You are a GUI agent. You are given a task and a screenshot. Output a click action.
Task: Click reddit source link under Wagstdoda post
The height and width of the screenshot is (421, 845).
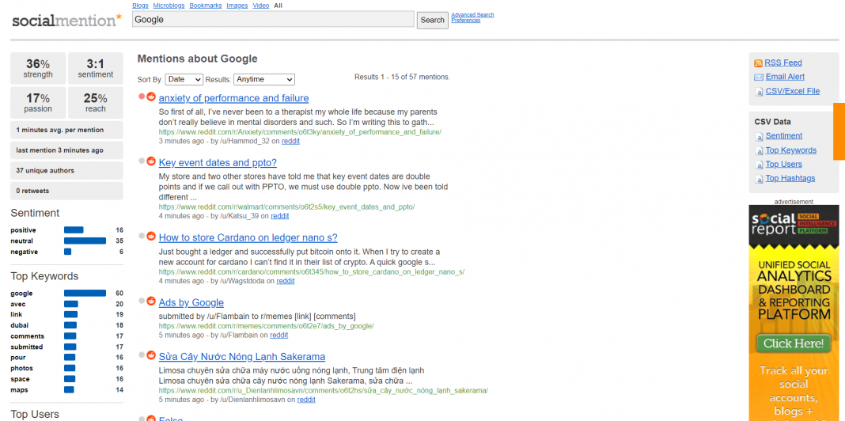(286, 281)
